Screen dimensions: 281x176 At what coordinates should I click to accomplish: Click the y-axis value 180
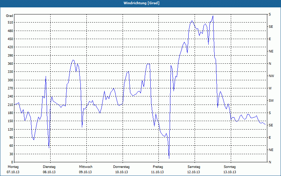(x=11, y=113)
